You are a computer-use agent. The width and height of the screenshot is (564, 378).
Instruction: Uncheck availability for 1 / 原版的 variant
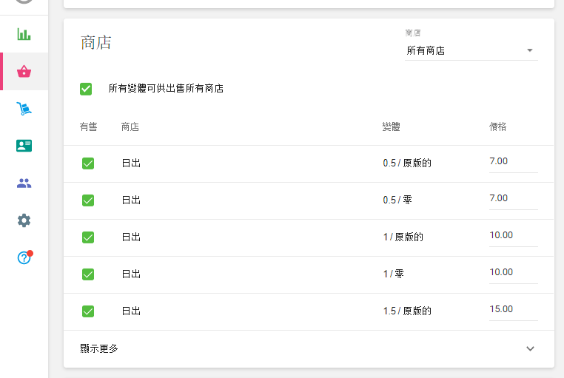tap(88, 237)
